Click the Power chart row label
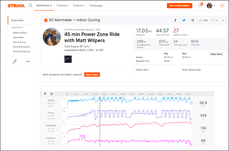The image size is (229, 151). [51, 113]
